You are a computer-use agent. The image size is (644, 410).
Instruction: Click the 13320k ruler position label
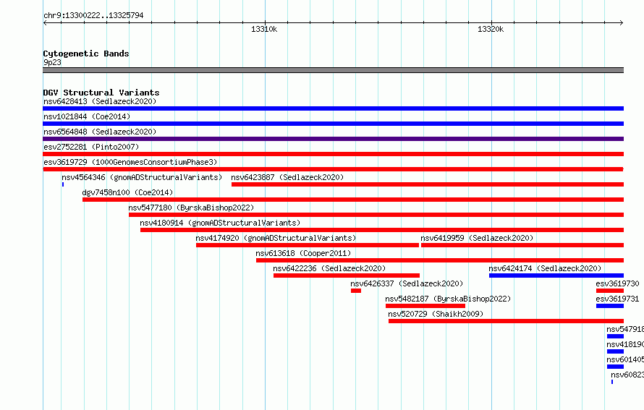coord(491,29)
